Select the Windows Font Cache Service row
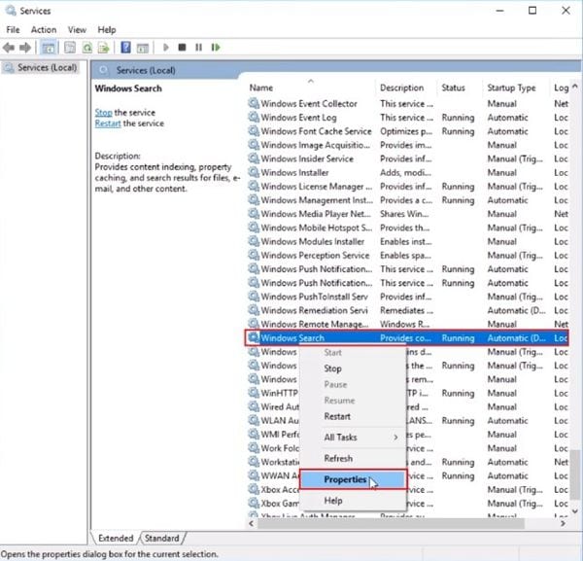The width and height of the screenshot is (583, 561). (407, 131)
